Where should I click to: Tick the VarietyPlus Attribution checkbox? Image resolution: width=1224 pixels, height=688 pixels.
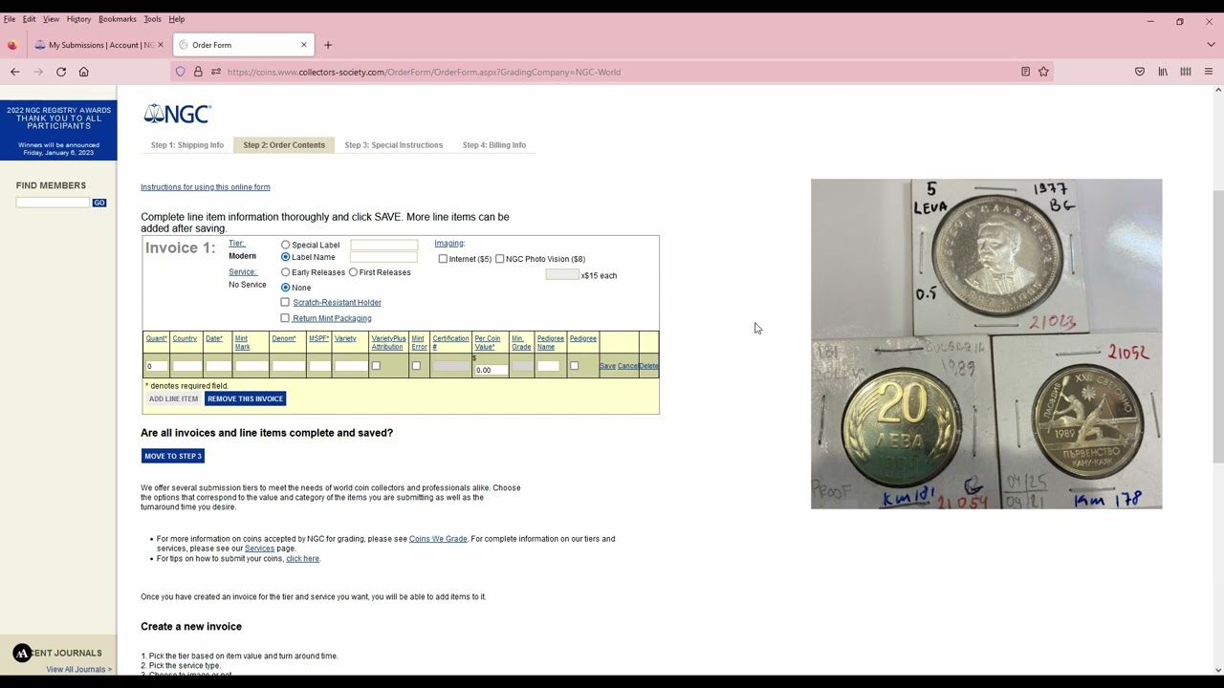(376, 366)
